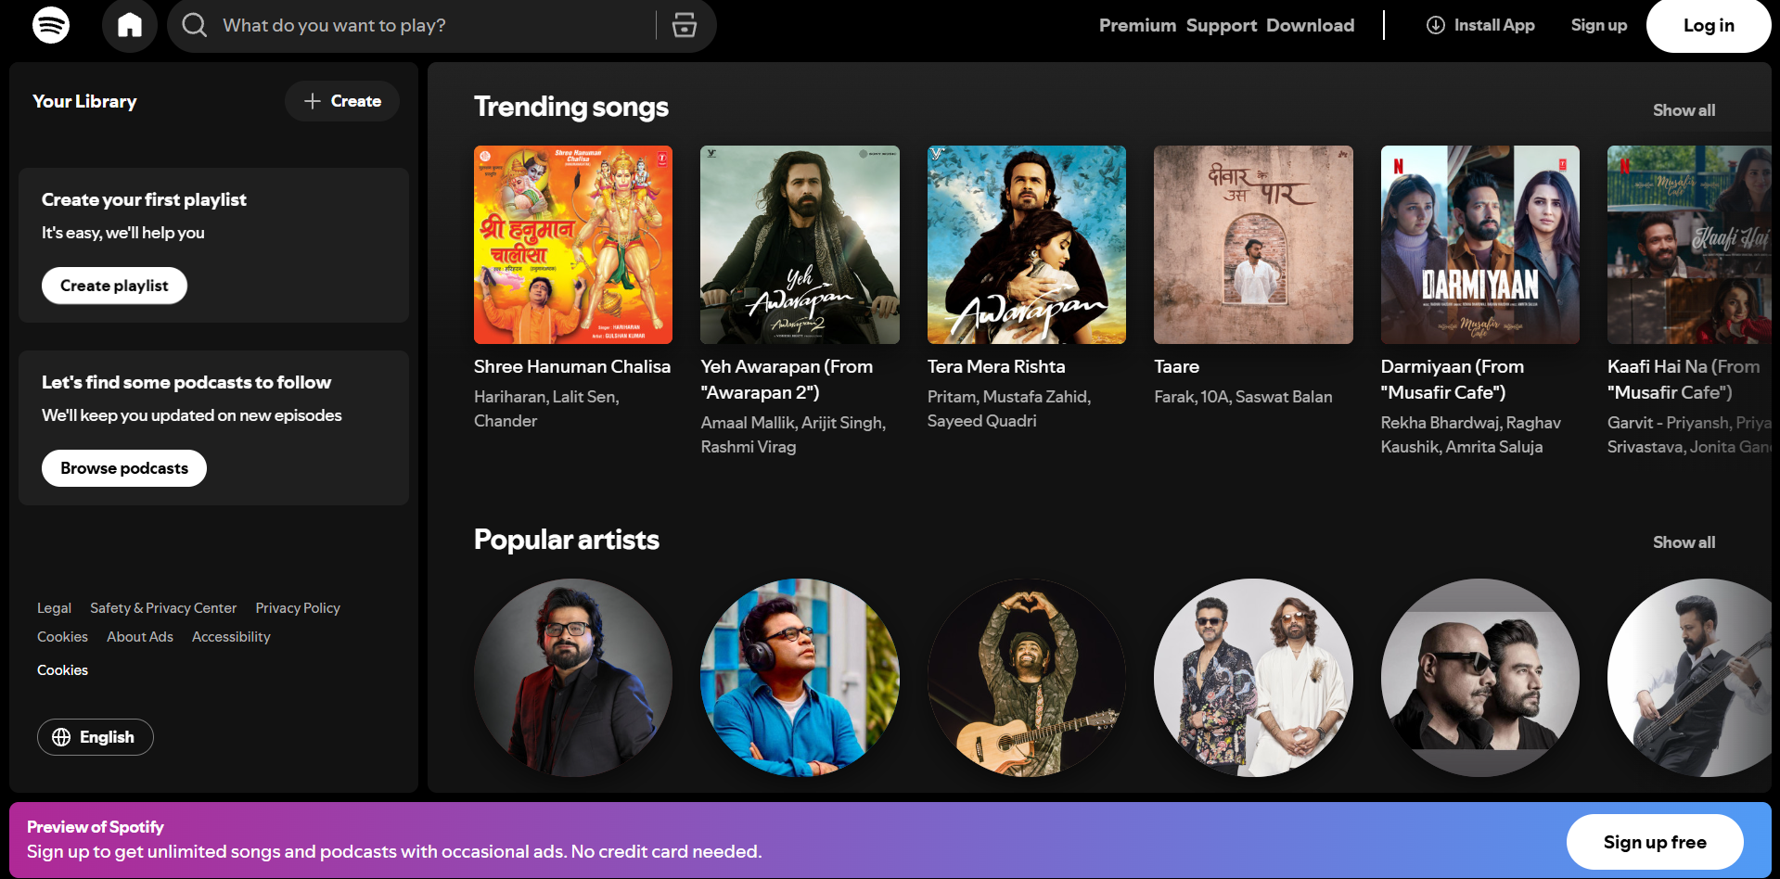Click the Install App download icon

coord(1435,25)
